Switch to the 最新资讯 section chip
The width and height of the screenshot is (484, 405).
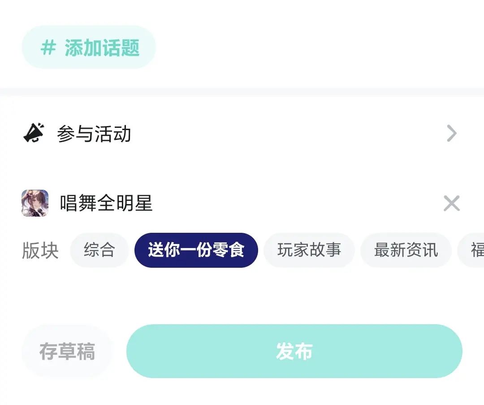coord(406,250)
